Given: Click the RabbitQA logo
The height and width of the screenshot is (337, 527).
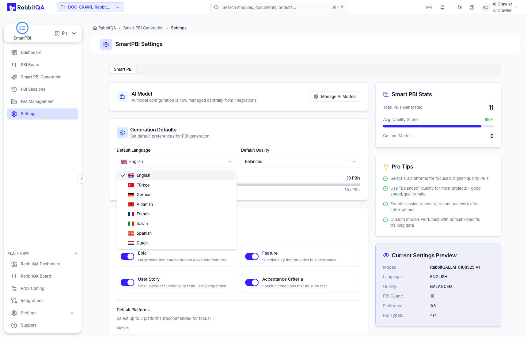Looking at the screenshot, I should [x=26, y=7].
